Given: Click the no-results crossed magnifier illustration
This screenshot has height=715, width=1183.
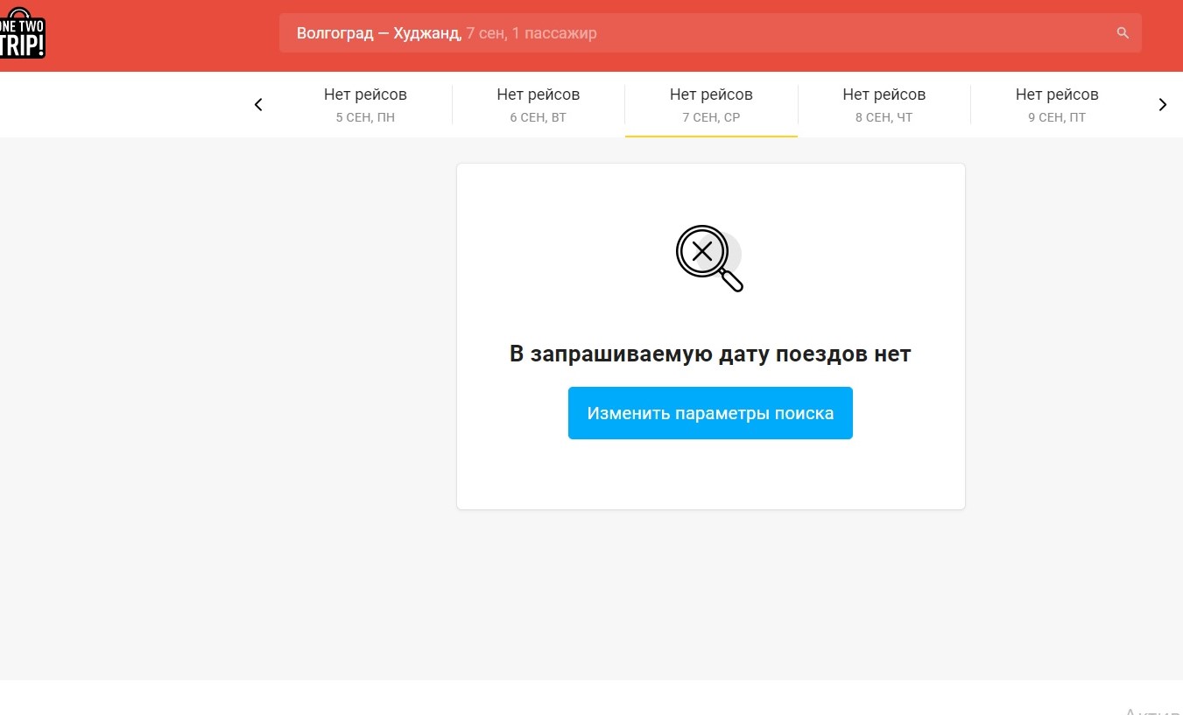Looking at the screenshot, I should [708, 258].
